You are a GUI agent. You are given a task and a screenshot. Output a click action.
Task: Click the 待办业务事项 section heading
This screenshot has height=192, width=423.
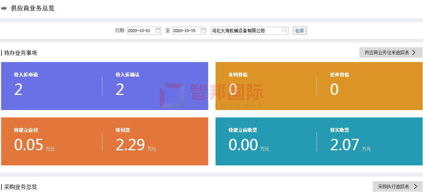pos(20,53)
